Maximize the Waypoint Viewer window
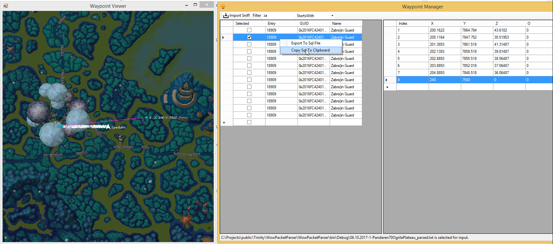The width and height of the screenshot is (553, 244). (195, 5)
